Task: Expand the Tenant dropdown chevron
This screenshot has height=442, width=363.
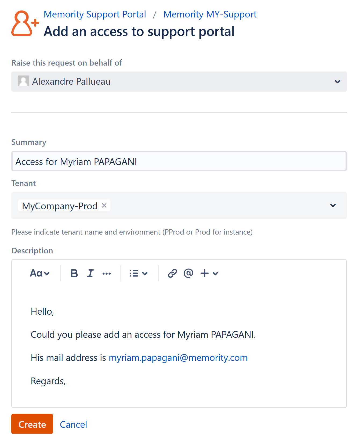Action: (x=333, y=206)
